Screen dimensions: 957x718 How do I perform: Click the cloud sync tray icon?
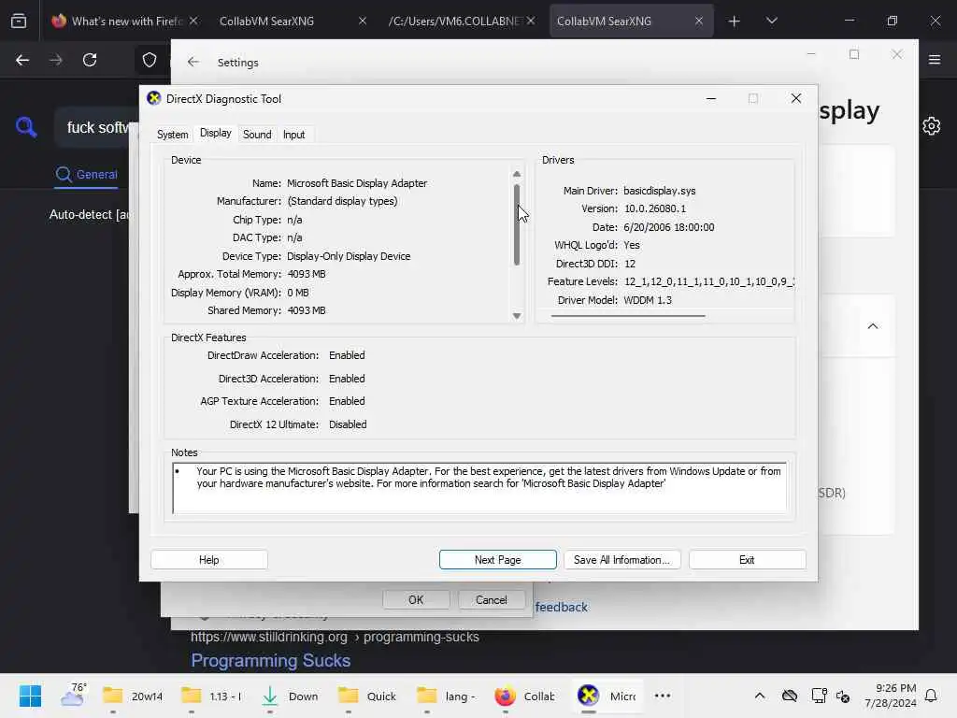(789, 696)
